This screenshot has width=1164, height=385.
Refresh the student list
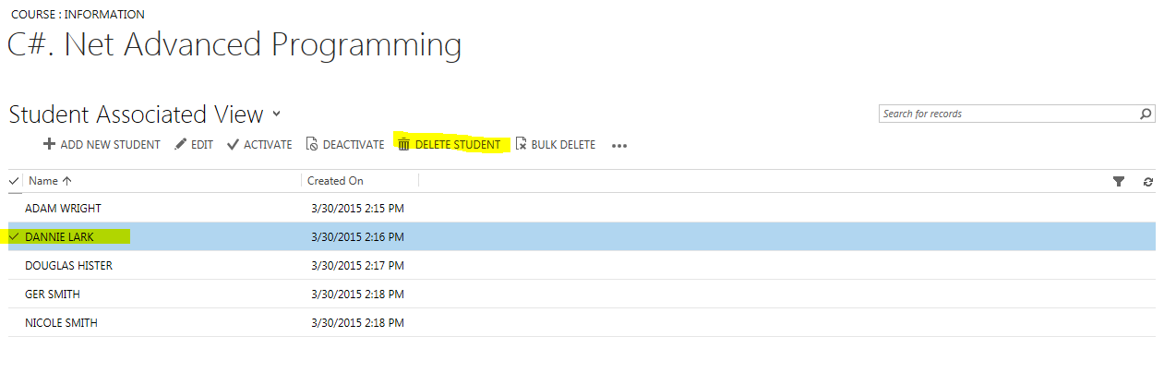1147,182
